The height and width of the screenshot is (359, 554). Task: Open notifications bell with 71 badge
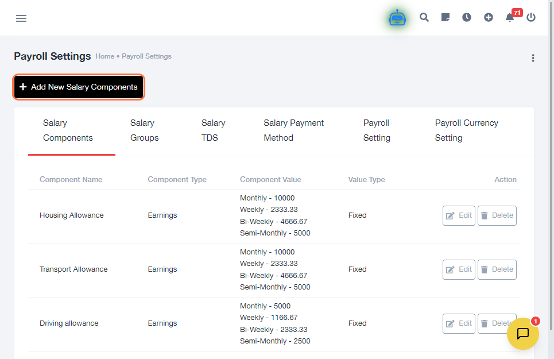[x=510, y=18]
